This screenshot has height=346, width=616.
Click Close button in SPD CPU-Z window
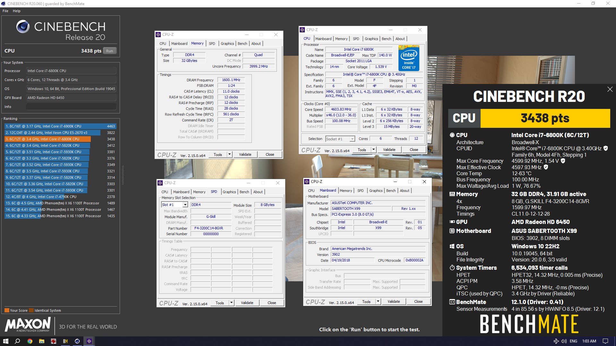point(272,303)
